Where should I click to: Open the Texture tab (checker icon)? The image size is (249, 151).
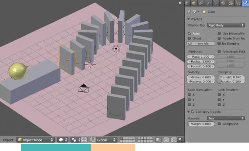(231, 3)
